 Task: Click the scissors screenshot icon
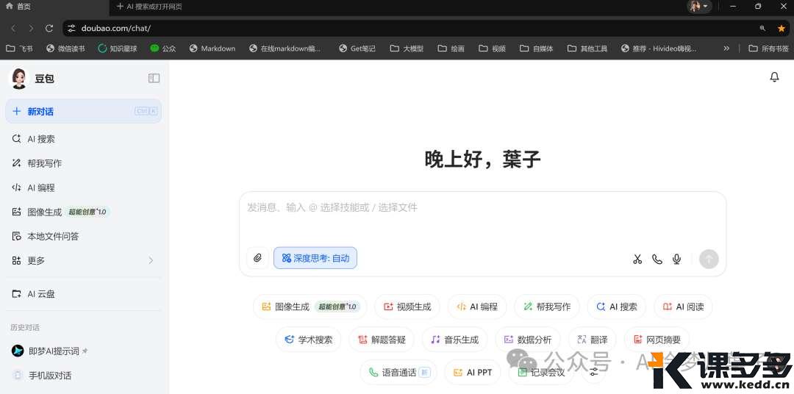(637, 259)
